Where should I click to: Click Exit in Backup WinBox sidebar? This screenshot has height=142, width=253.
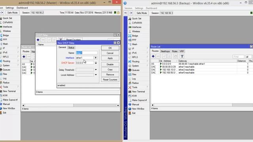point(134,113)
